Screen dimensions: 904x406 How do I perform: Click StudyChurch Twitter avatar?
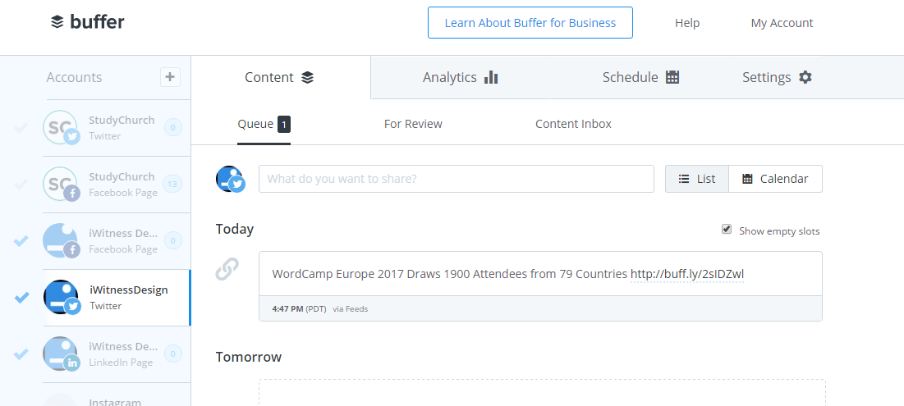click(61, 127)
